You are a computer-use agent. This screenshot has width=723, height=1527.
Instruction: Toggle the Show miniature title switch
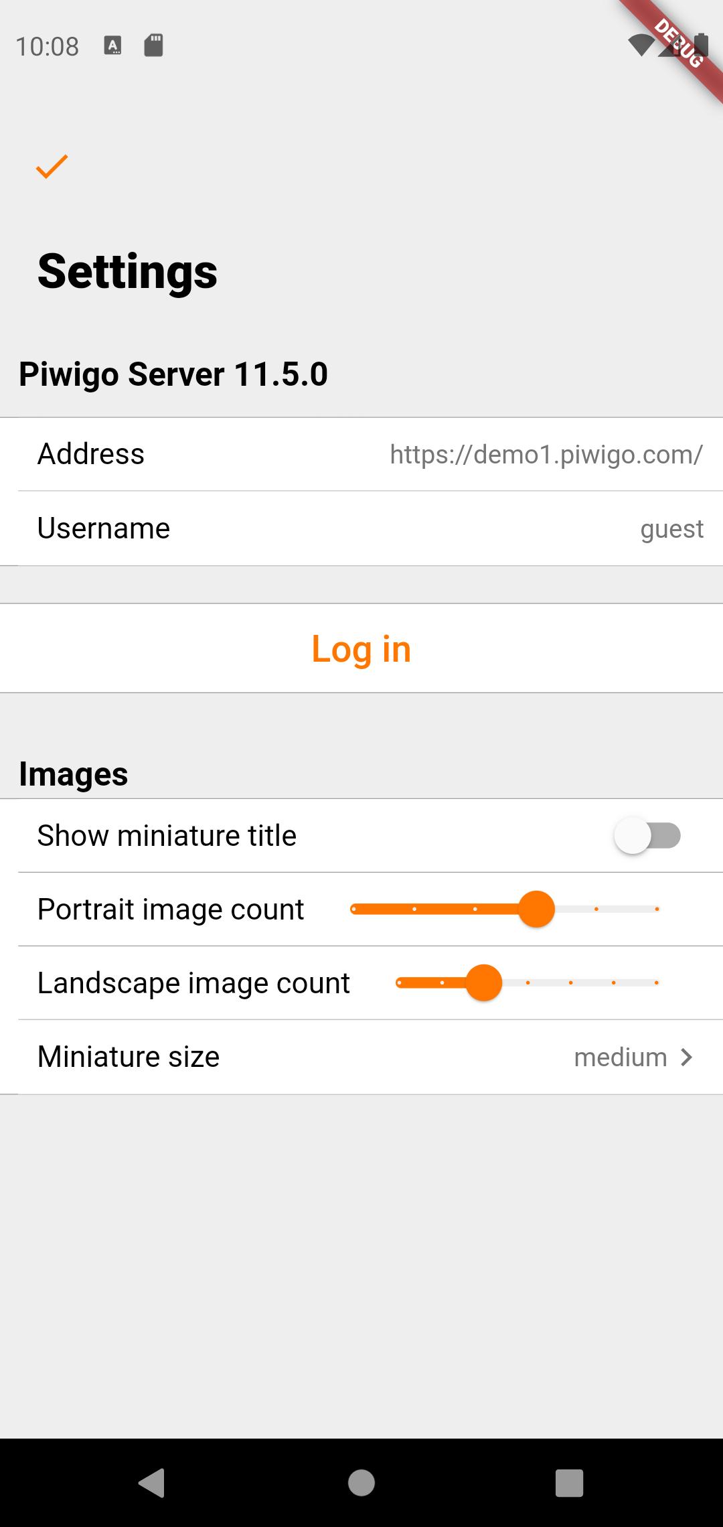[647, 835]
